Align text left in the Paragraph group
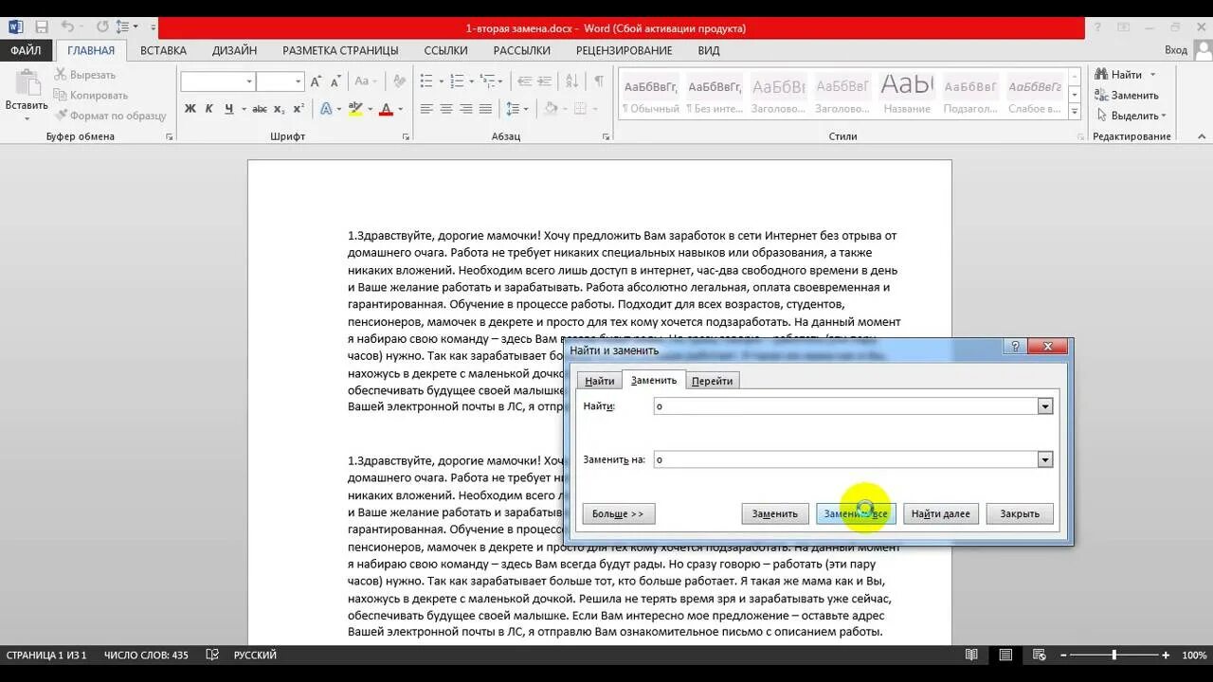1213x682 pixels. (x=426, y=109)
